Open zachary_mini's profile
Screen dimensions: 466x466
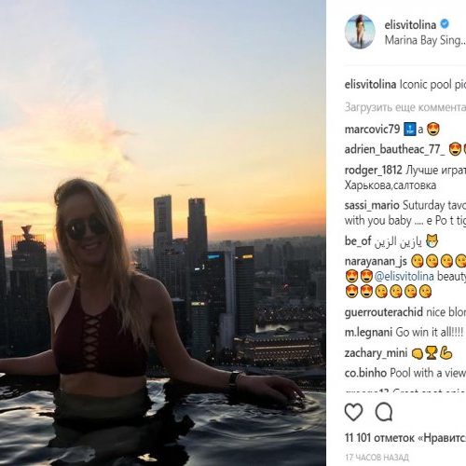point(376,353)
